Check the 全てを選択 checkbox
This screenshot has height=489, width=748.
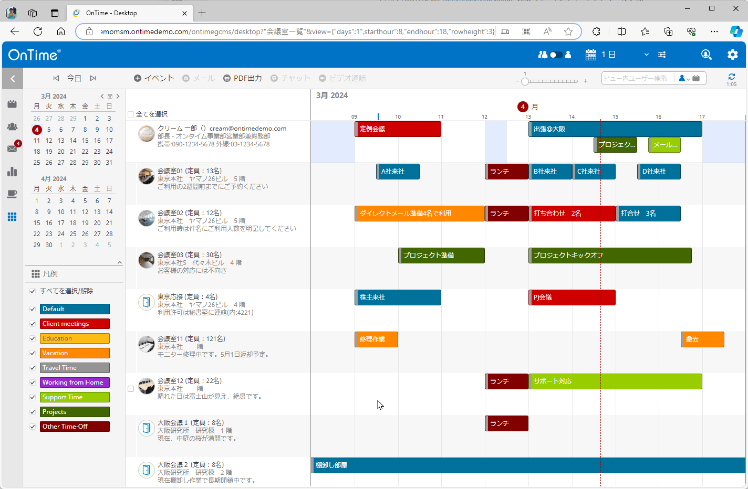click(x=131, y=114)
